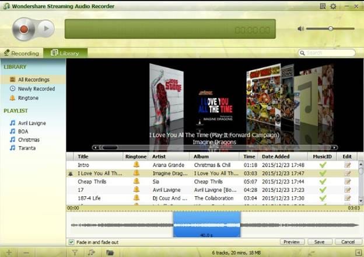Click the ringtone bell for 187-4 Life
Screen dimensions: 364x257
pyautogui.click(x=136, y=198)
